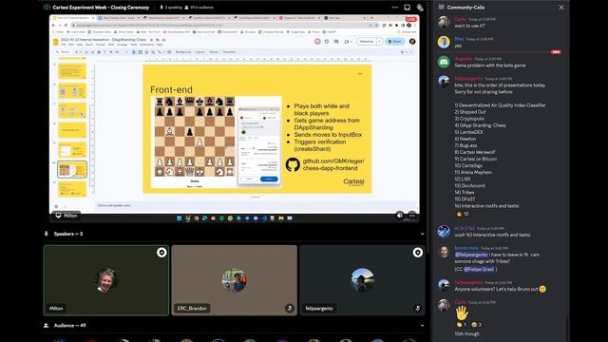Open Google account avatar in Slides
This screenshot has width=608, height=342.
click(412, 42)
